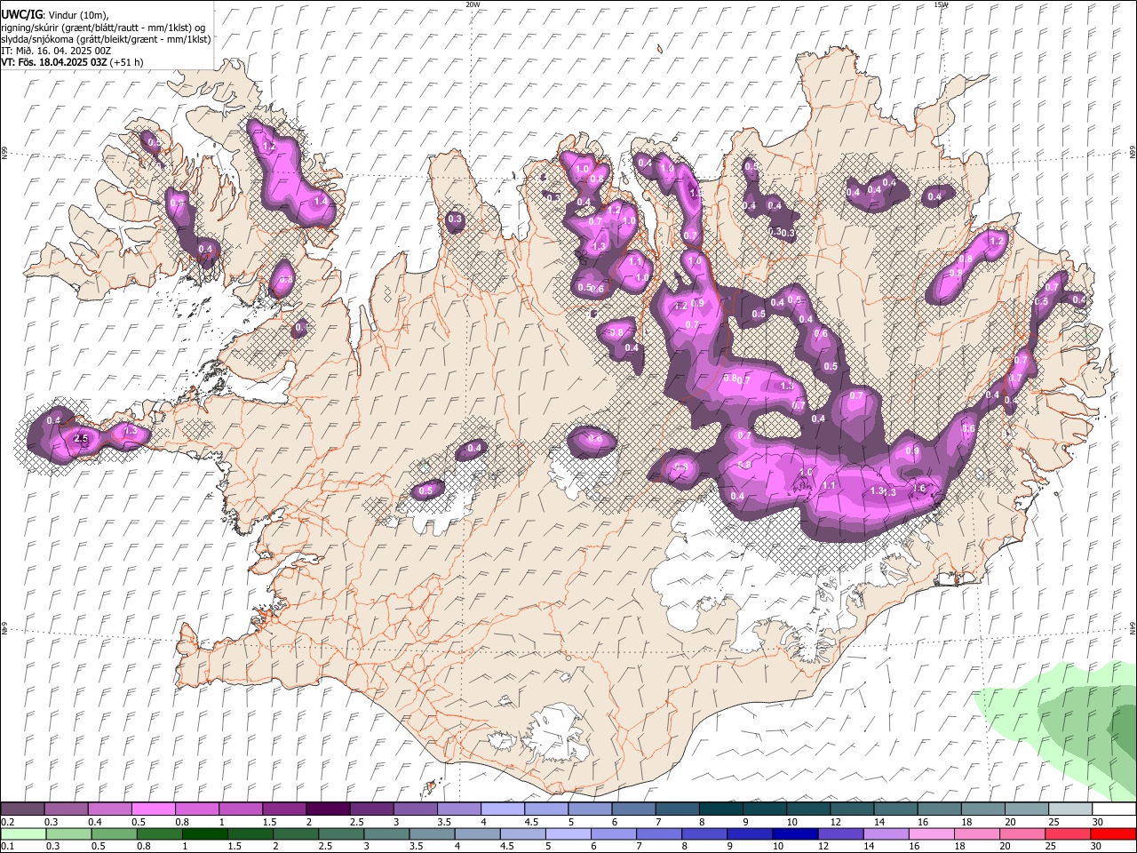Screen dimensions: 1137x853
Task: Click the "0.1" label on the rain scale
Action: [x=8, y=847]
